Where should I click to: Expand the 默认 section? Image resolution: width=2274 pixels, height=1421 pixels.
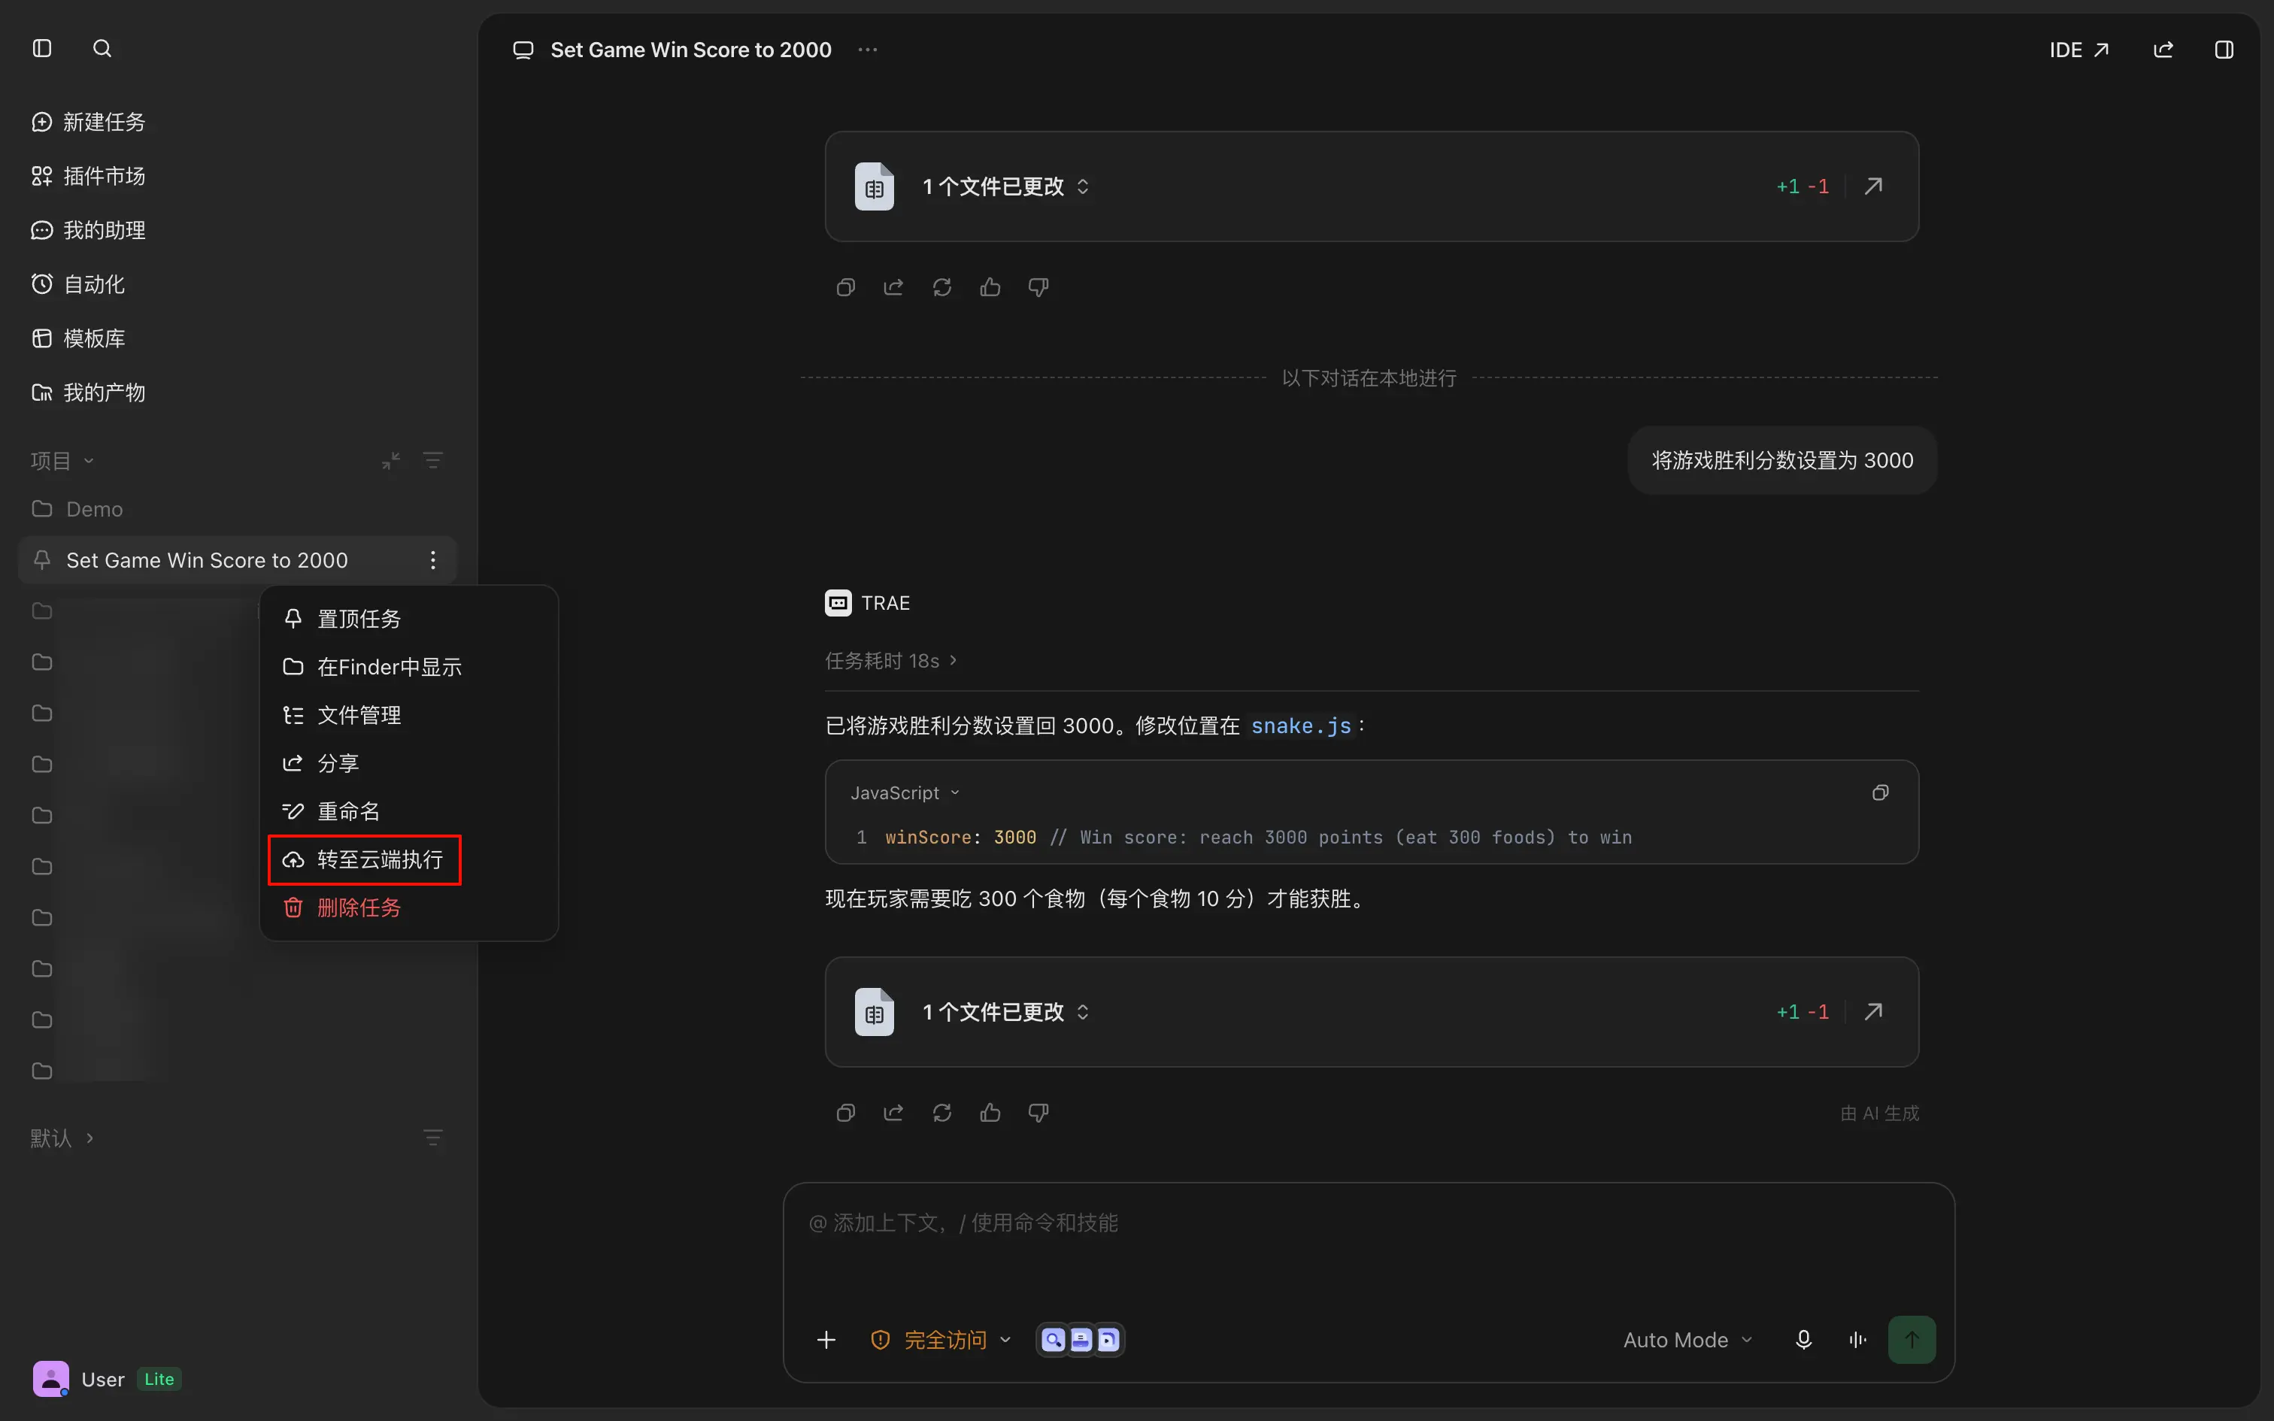(x=62, y=1138)
